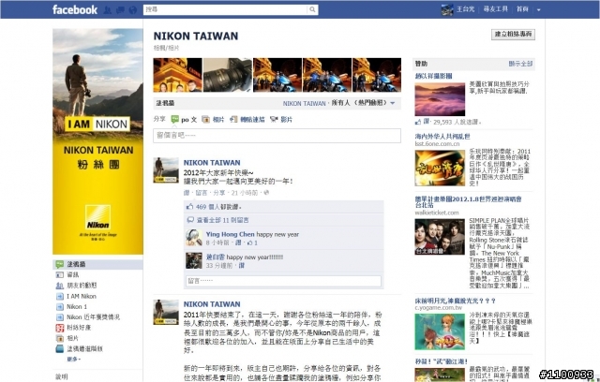Open c.yogame.com.tw ad title link
The width and height of the screenshot is (600, 382).
pos(456,301)
